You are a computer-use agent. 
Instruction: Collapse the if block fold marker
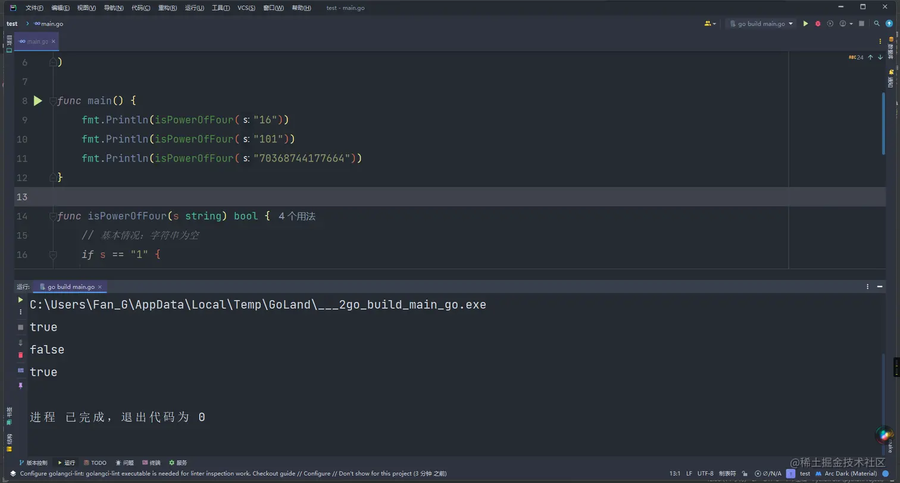[53, 255]
